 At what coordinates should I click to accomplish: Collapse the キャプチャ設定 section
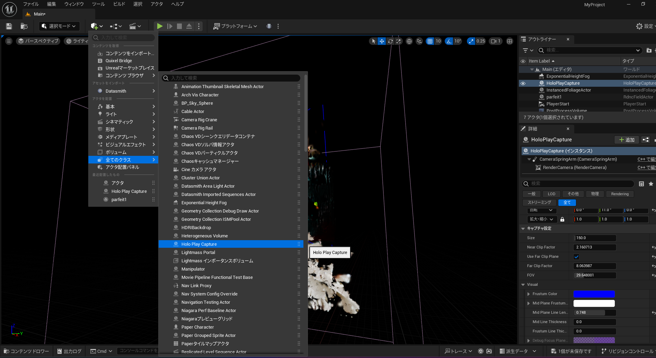coord(523,228)
